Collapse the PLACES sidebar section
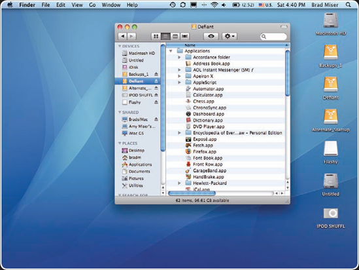Image resolution: width=359 pixels, height=270 pixels. pos(120,143)
